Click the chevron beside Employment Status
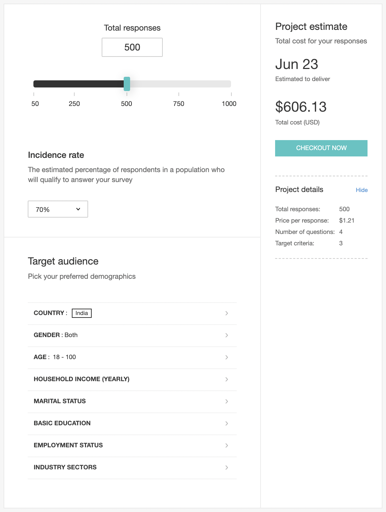The width and height of the screenshot is (386, 512). [x=226, y=446]
